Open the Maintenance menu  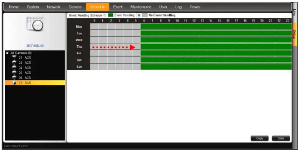(x=141, y=7)
